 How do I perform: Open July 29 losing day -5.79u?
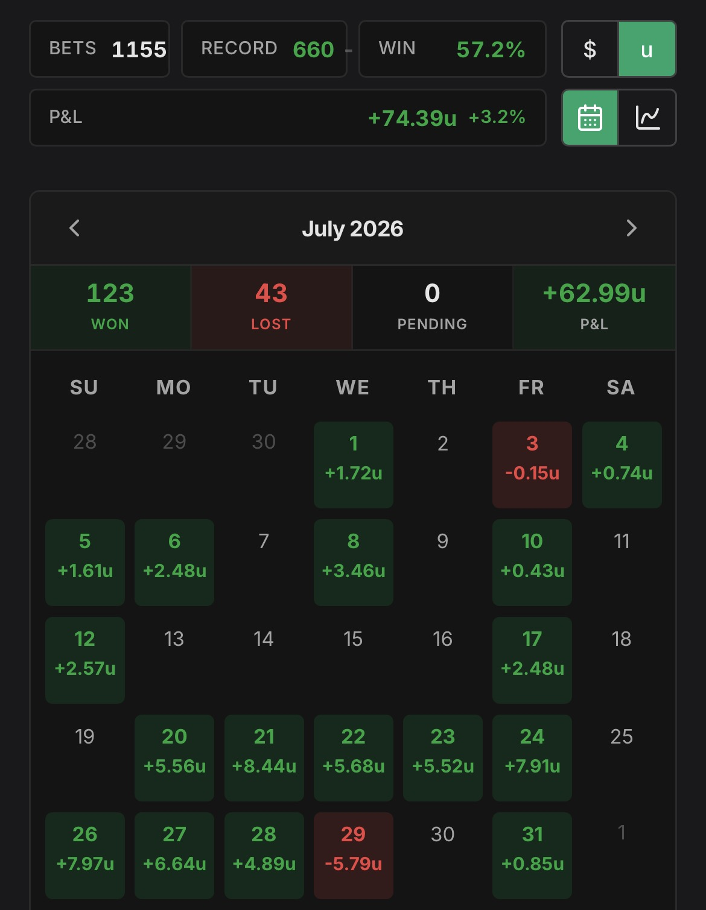354,856
